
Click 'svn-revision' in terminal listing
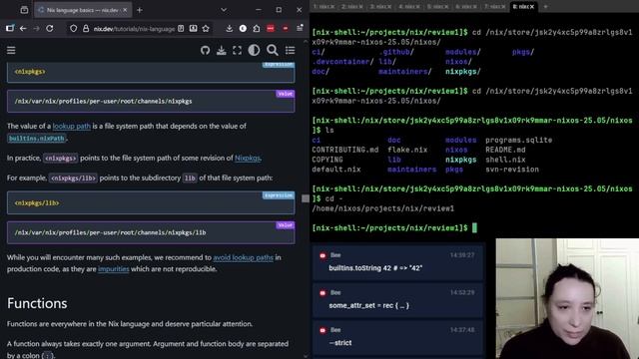click(512, 170)
